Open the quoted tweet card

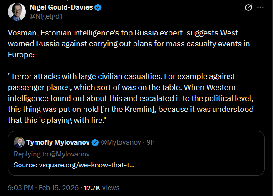(136, 153)
